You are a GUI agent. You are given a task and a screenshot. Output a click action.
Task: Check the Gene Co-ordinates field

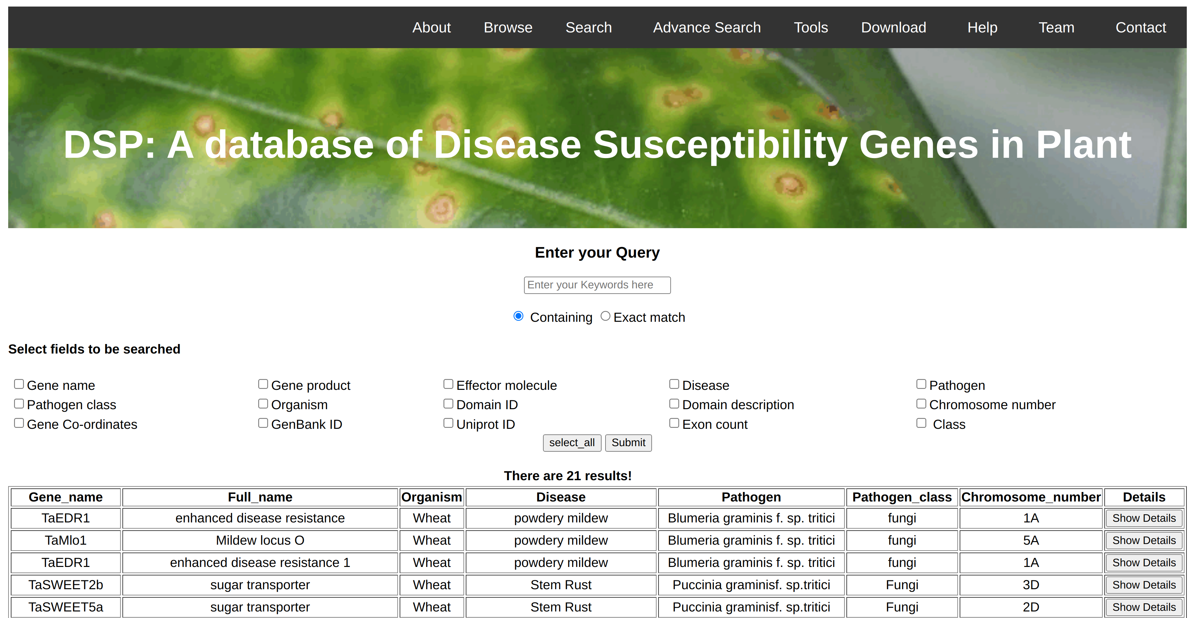point(19,423)
